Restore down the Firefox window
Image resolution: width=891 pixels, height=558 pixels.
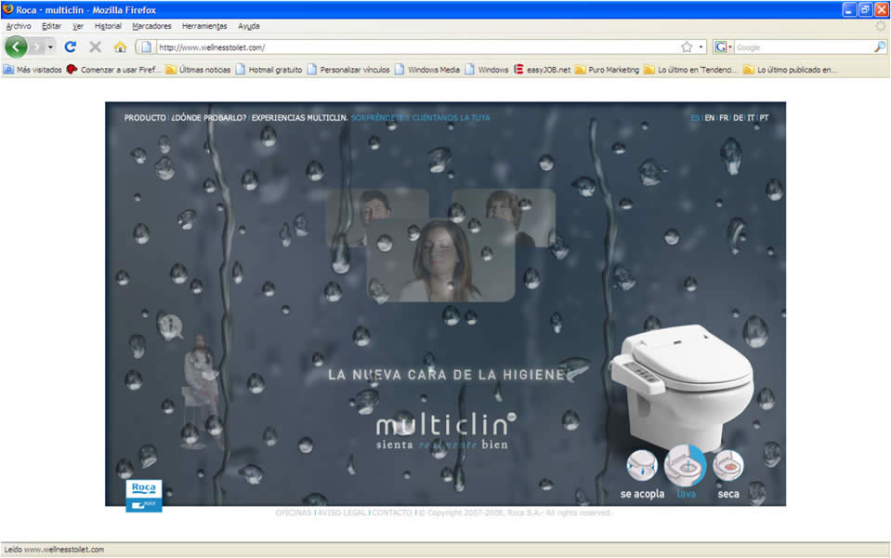click(x=865, y=9)
